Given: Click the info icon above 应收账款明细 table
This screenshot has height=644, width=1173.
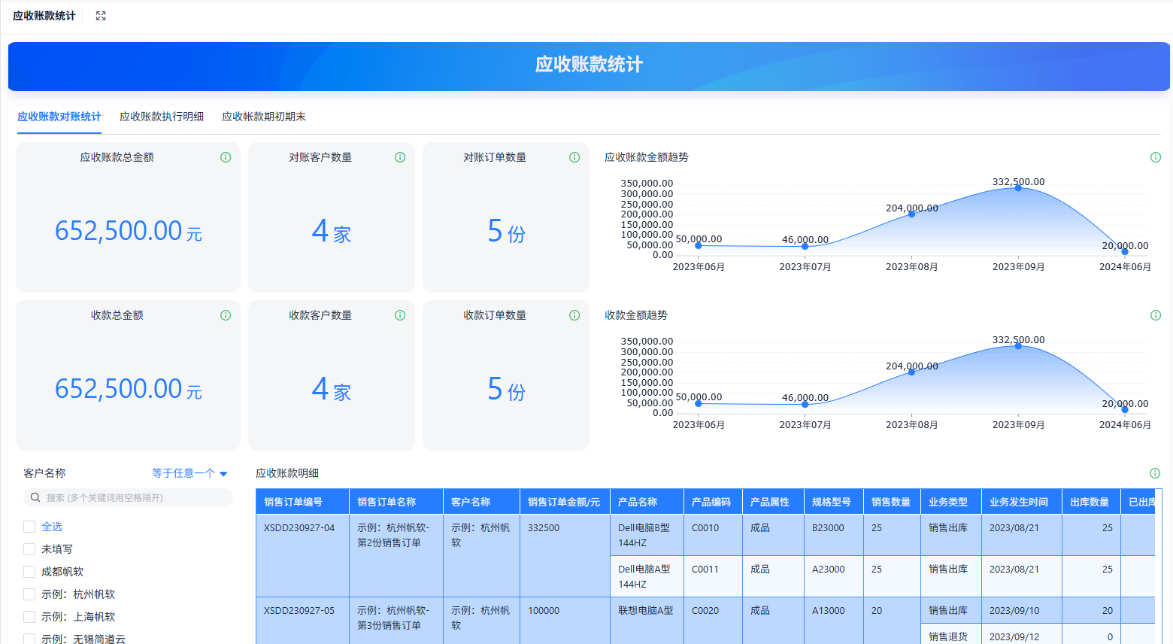Looking at the screenshot, I should (x=1156, y=472).
